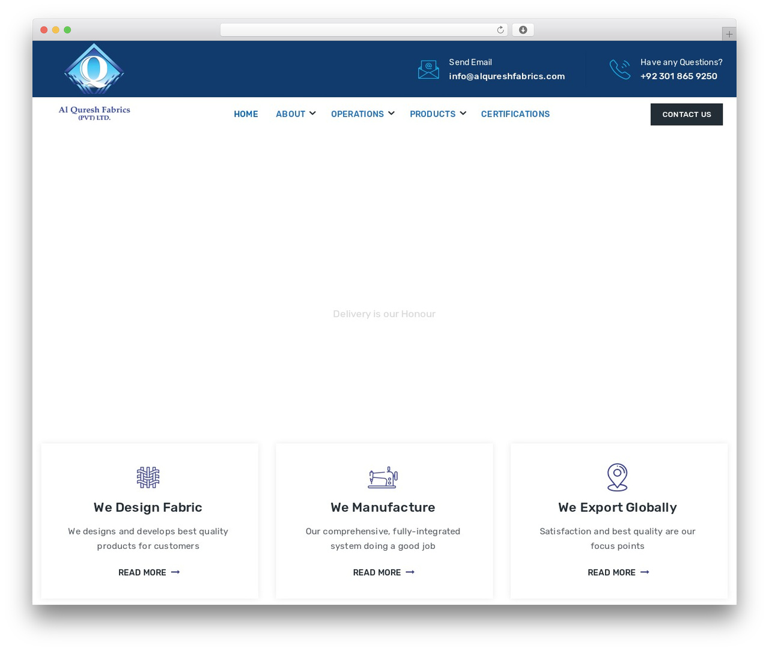Click Read More under We Manufacture
Image resolution: width=769 pixels, height=651 pixels.
click(x=377, y=572)
